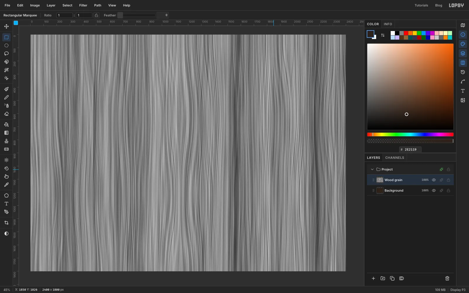This screenshot has height=293, width=469.
Task: Open the File menu
Action: [7, 5]
